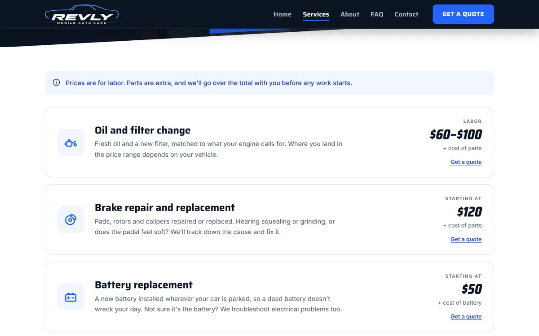Click the Brake repair and replacement heading
The image size is (539, 336).
tap(165, 207)
